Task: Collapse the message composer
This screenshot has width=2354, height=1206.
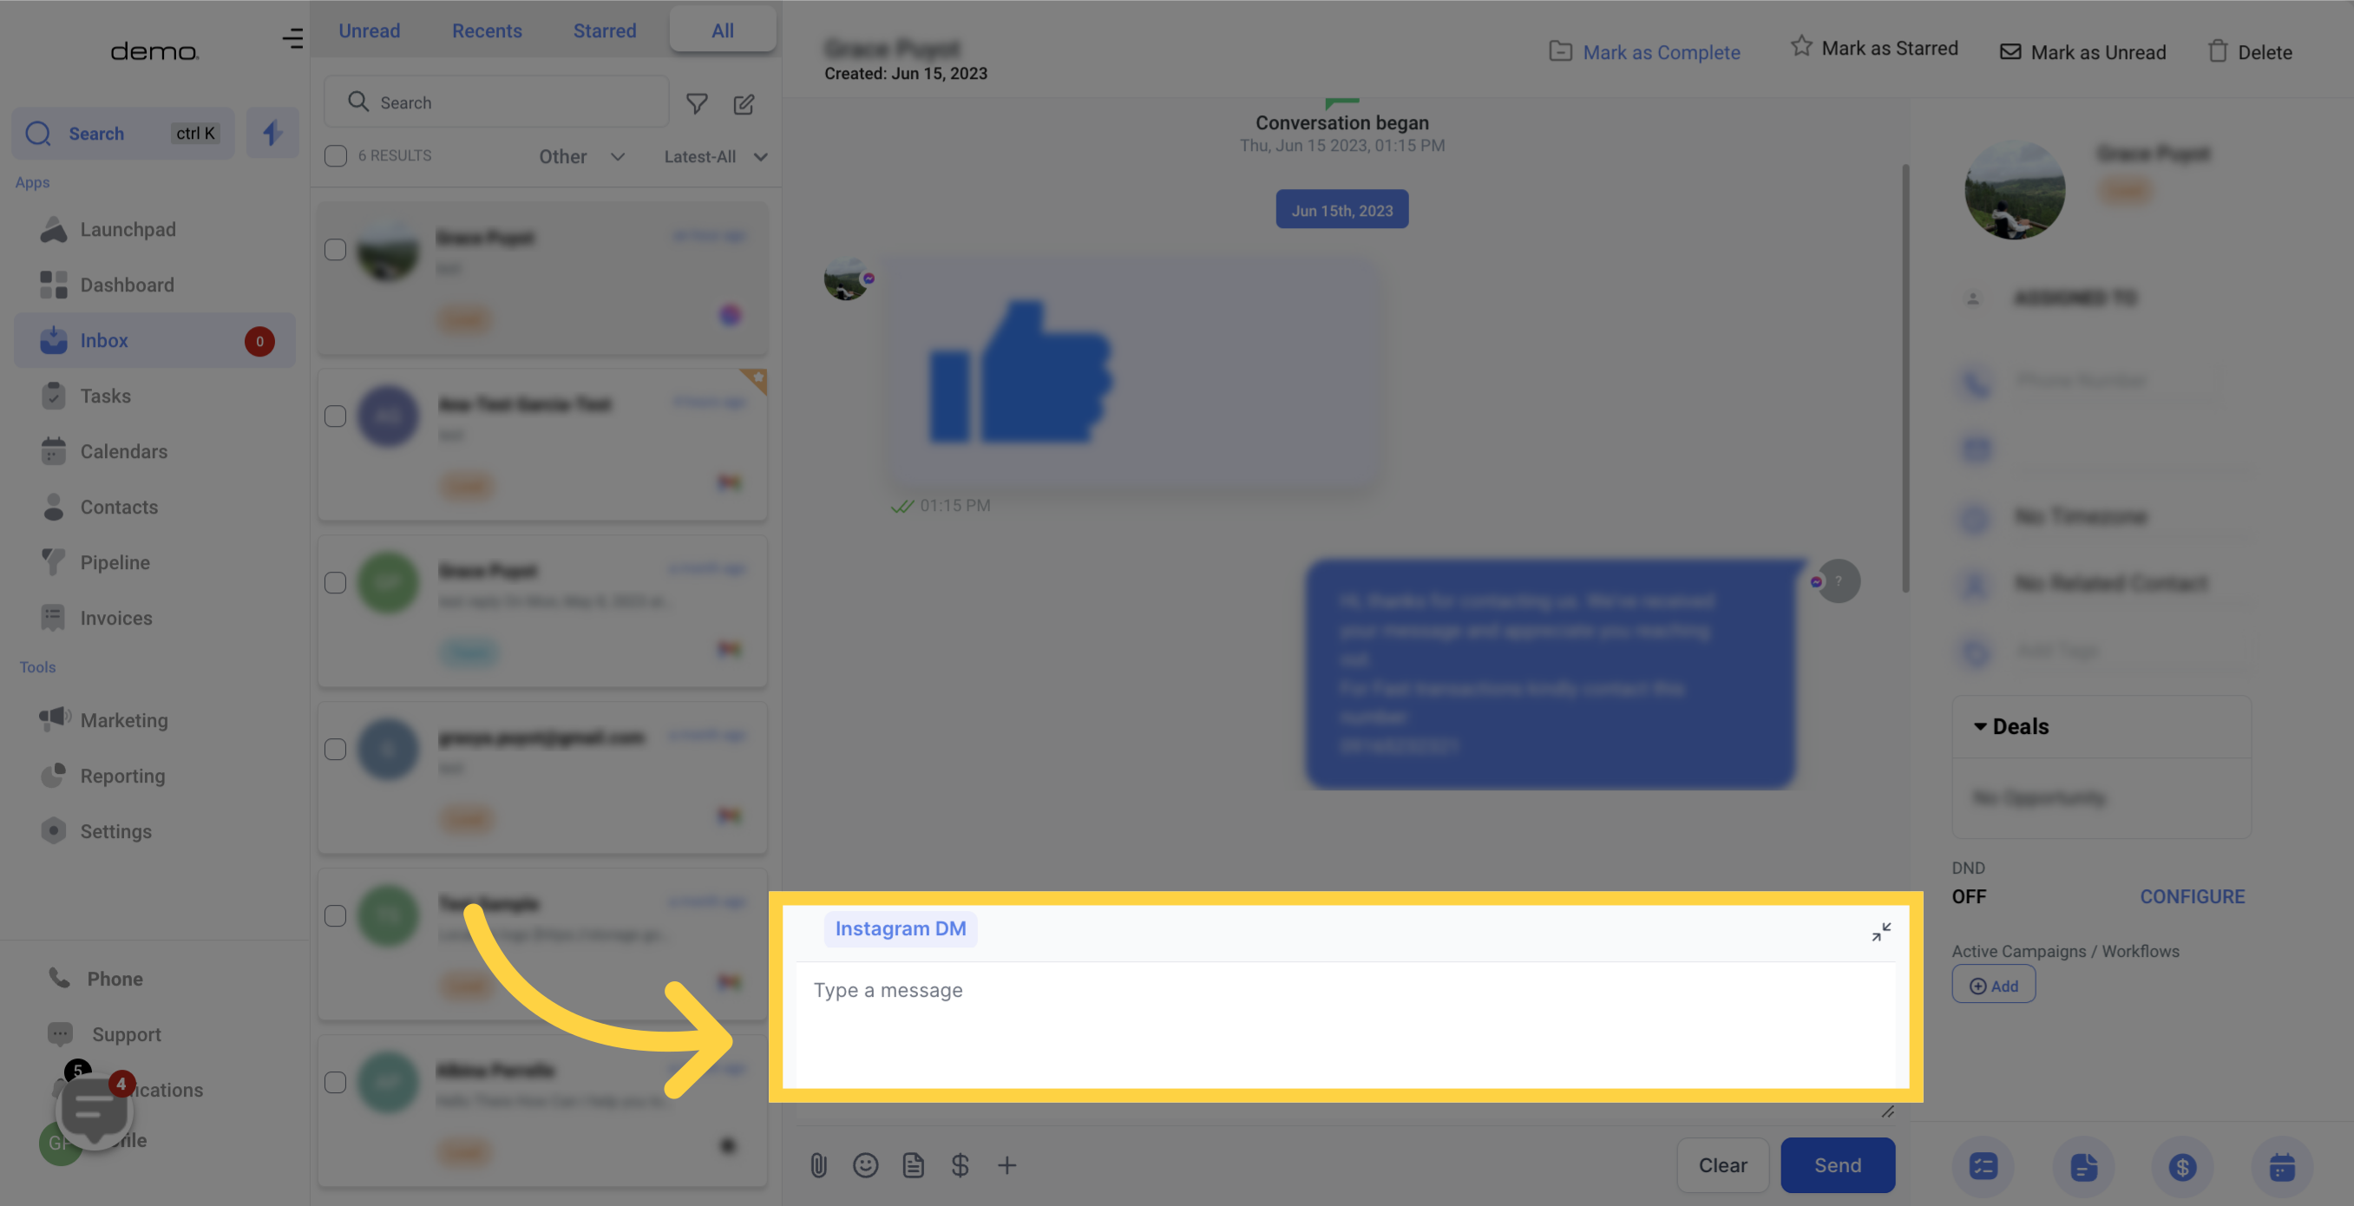Action: [1880, 932]
